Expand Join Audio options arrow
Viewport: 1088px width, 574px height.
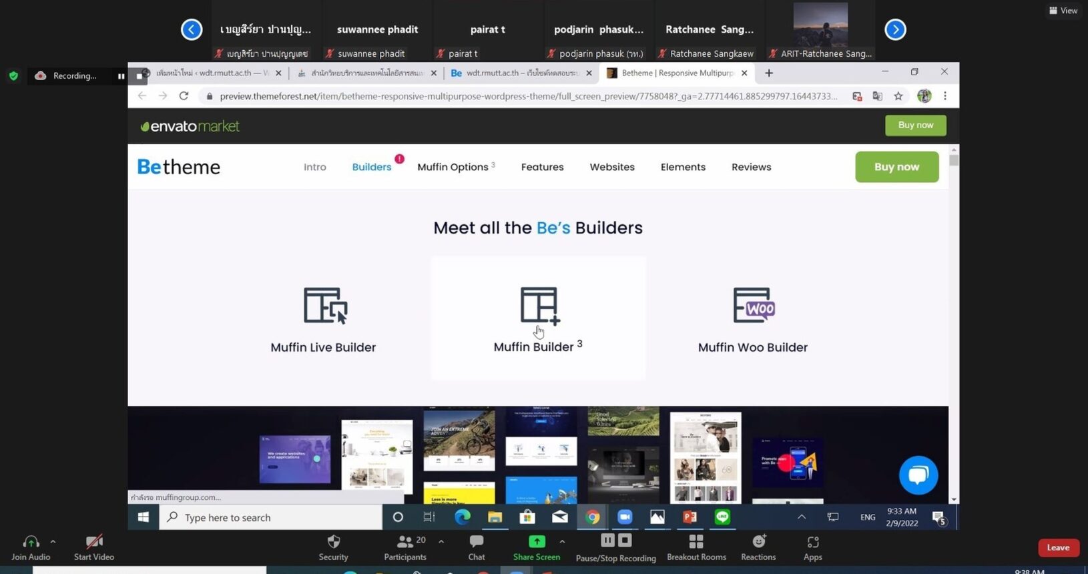(x=53, y=541)
